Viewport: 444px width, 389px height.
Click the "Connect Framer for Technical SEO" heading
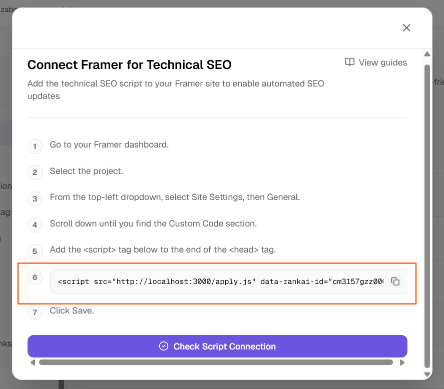pos(129,64)
